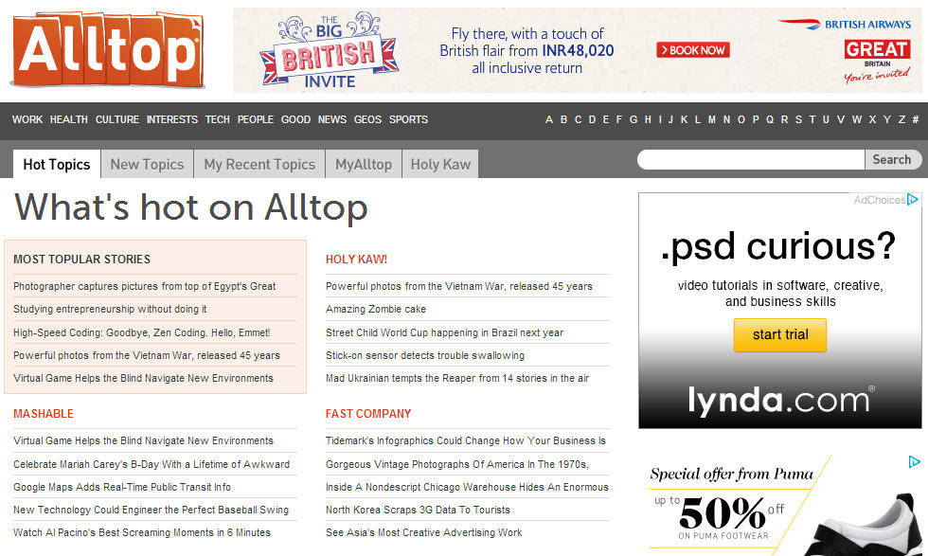Click Book Now on British Airways ad
Screen dimensions: 928x556
[693, 50]
